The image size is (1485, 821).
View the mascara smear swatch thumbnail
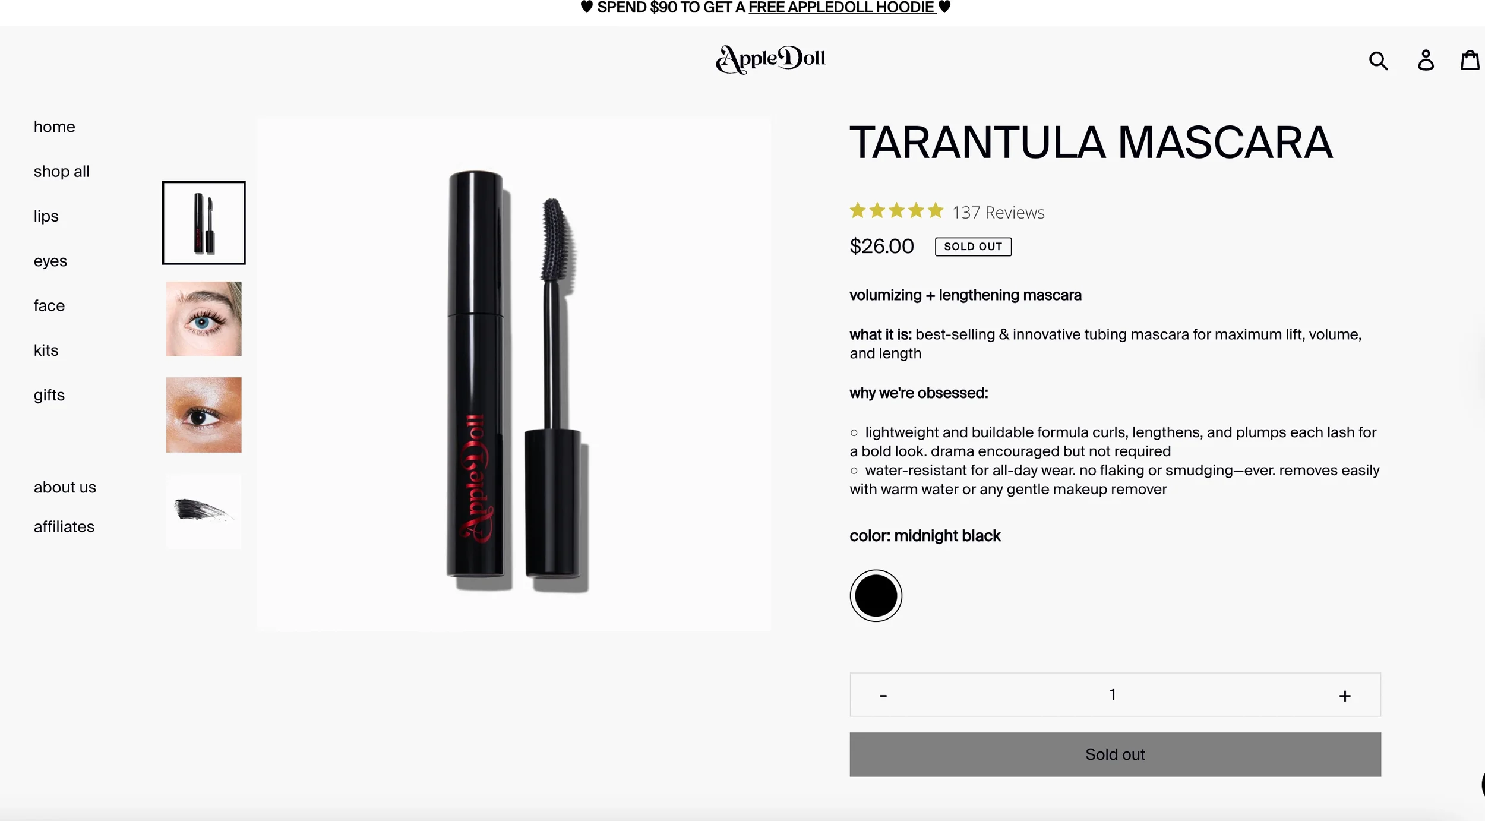204,511
